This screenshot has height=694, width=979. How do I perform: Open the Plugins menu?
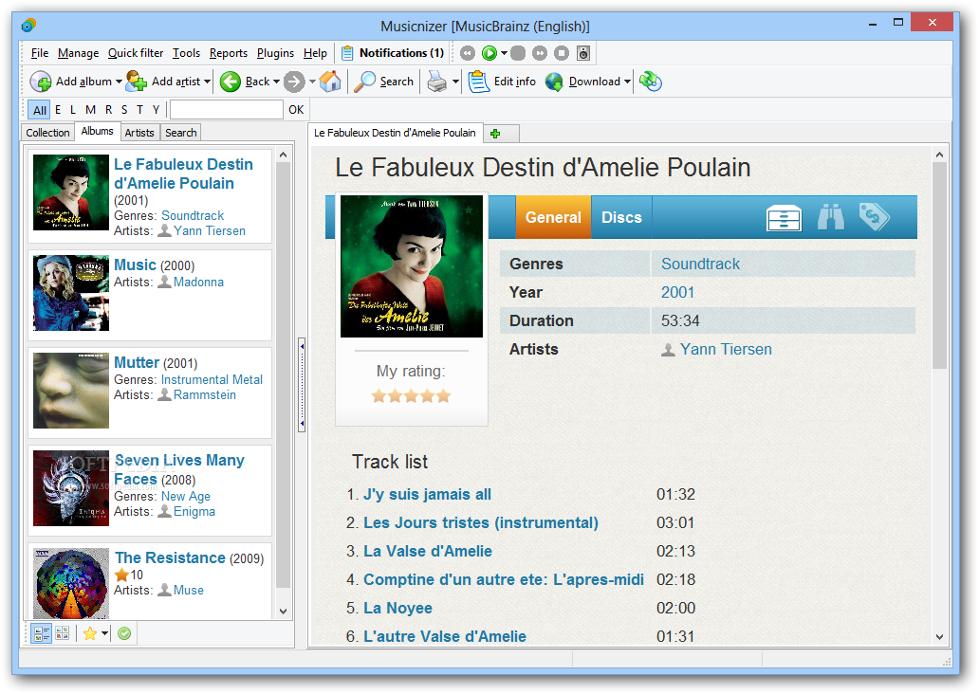(275, 53)
